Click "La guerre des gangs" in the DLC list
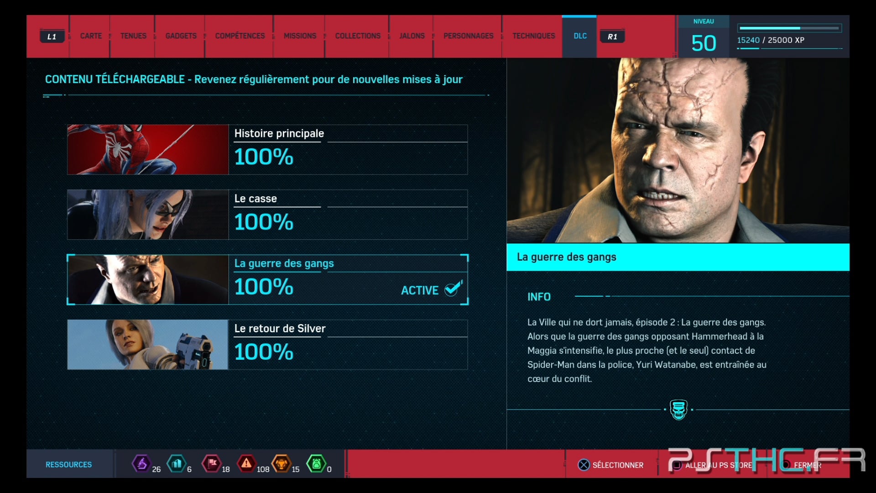The image size is (876, 493). click(284, 263)
